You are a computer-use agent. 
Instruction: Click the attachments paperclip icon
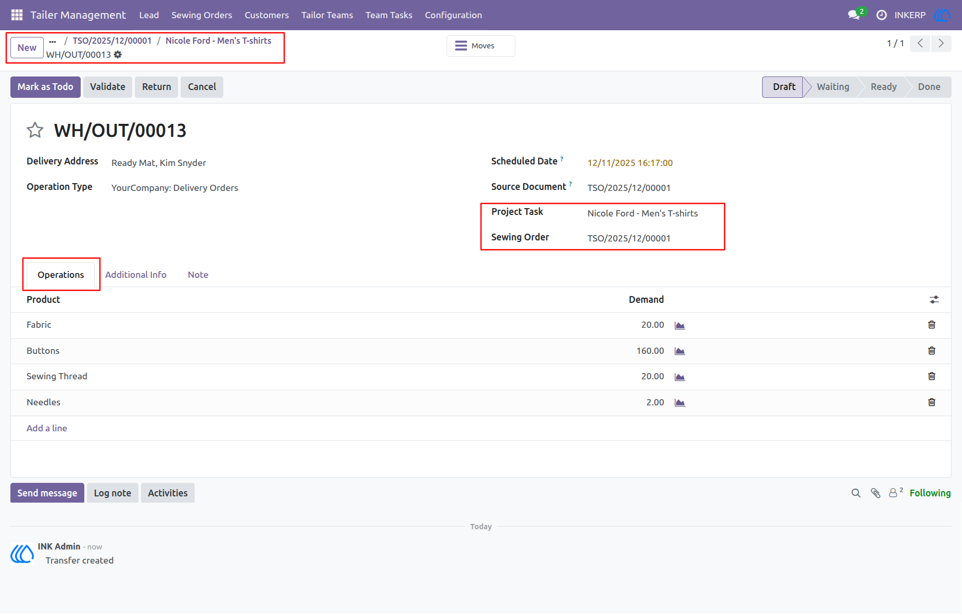pyautogui.click(x=876, y=493)
